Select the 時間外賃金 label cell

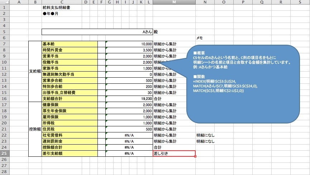point(70,50)
